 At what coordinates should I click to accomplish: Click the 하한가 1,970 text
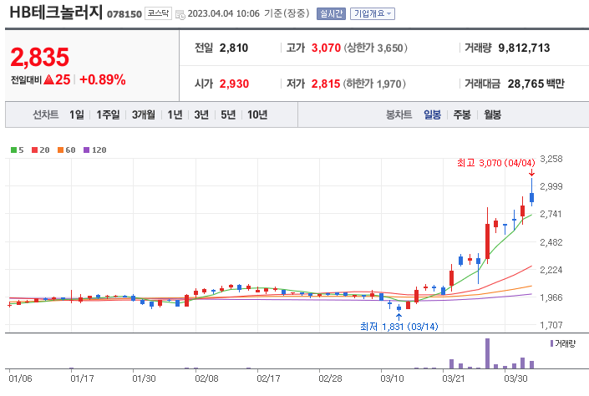pyautogui.click(x=374, y=84)
